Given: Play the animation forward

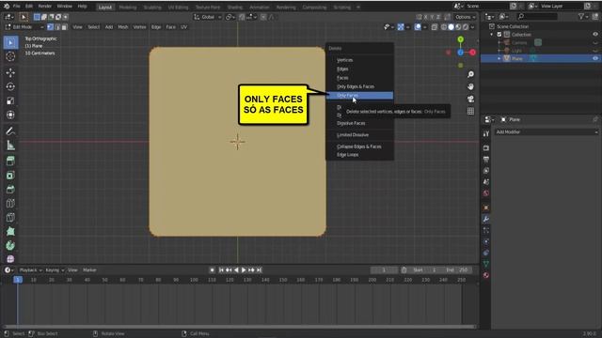Looking at the screenshot, I should (244, 270).
